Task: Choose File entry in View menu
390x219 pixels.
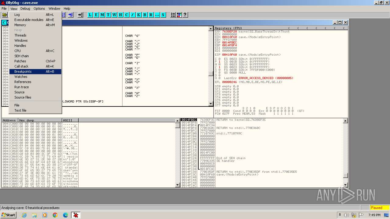Action: 35,105
